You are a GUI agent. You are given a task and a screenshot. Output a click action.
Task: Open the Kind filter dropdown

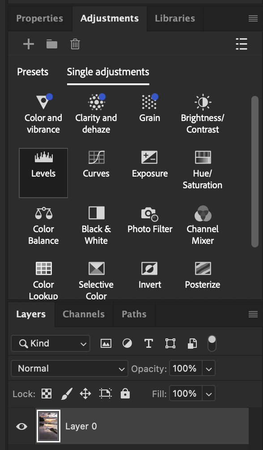click(51, 343)
